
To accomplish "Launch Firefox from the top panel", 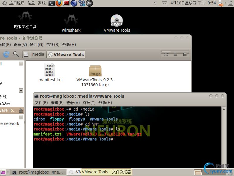I will click(x=59, y=3).
